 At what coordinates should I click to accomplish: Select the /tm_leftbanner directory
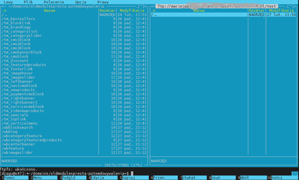point(74,82)
